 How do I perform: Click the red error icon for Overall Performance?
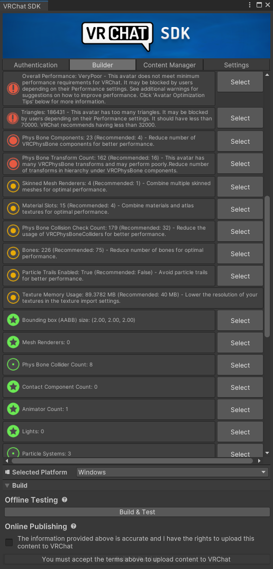point(13,89)
